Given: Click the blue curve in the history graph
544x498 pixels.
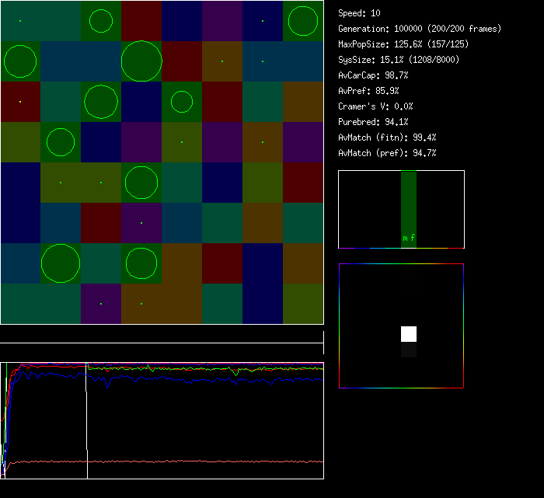Looking at the screenshot, I should [x=194, y=379].
